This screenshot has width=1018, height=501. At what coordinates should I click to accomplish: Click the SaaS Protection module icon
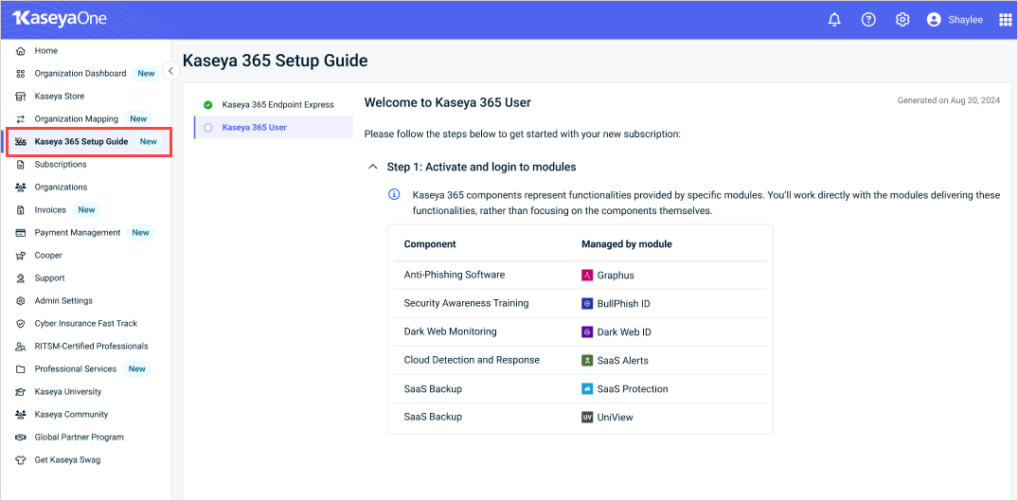coord(587,388)
